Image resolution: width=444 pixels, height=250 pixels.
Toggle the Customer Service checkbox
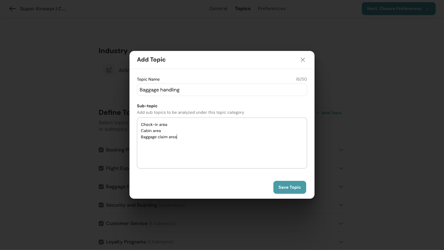(x=101, y=223)
